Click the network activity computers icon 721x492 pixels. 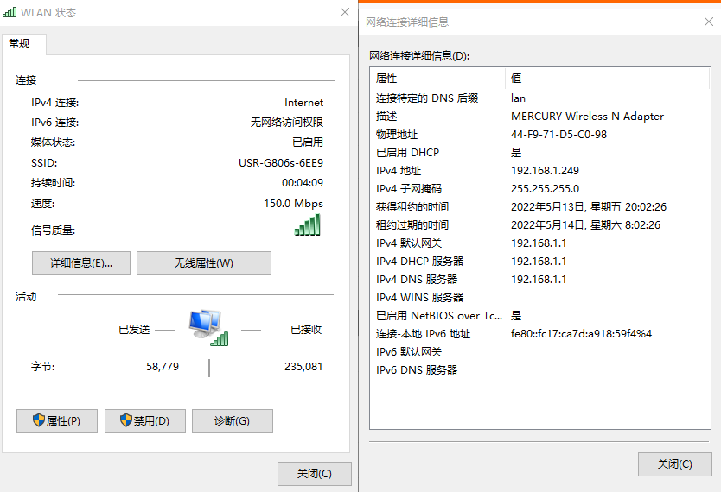[x=208, y=327]
